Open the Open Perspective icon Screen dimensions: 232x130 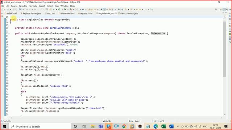(x=221, y=9)
